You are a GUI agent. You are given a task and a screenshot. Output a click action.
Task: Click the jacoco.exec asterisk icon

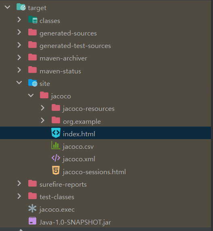click(x=32, y=208)
